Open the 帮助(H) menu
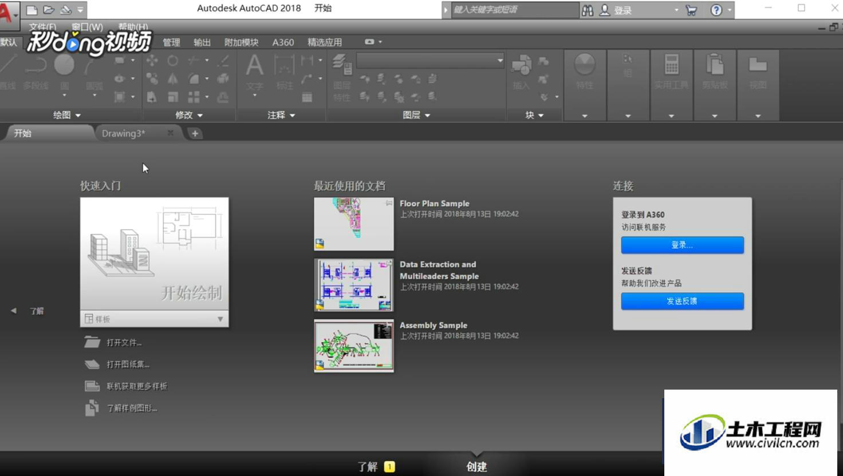 133,27
